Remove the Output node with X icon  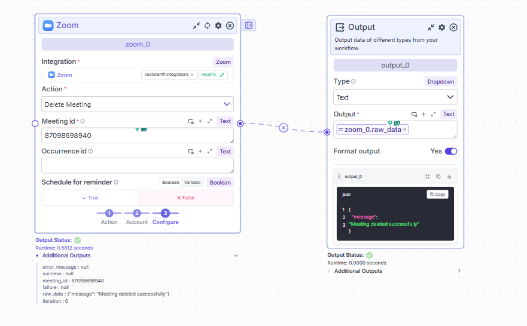click(x=453, y=27)
